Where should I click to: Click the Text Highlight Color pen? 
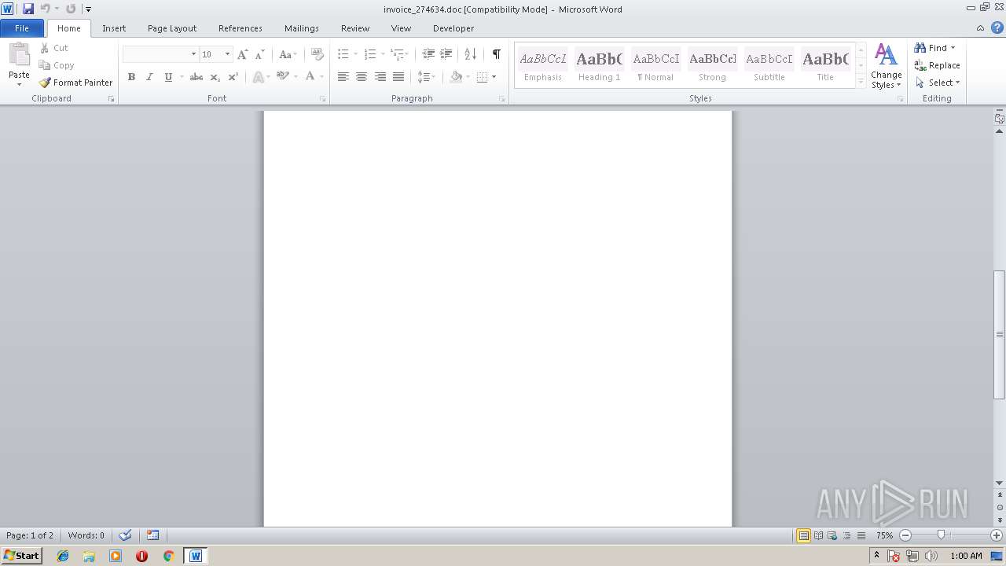(x=282, y=77)
